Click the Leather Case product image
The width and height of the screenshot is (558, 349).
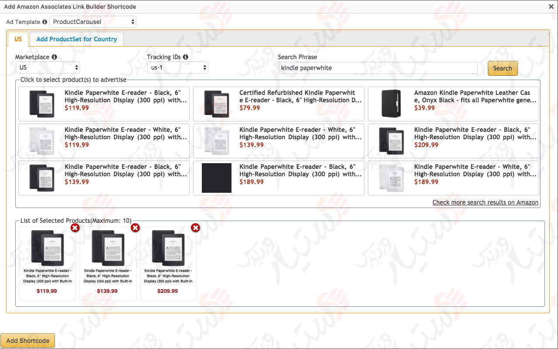[391, 104]
